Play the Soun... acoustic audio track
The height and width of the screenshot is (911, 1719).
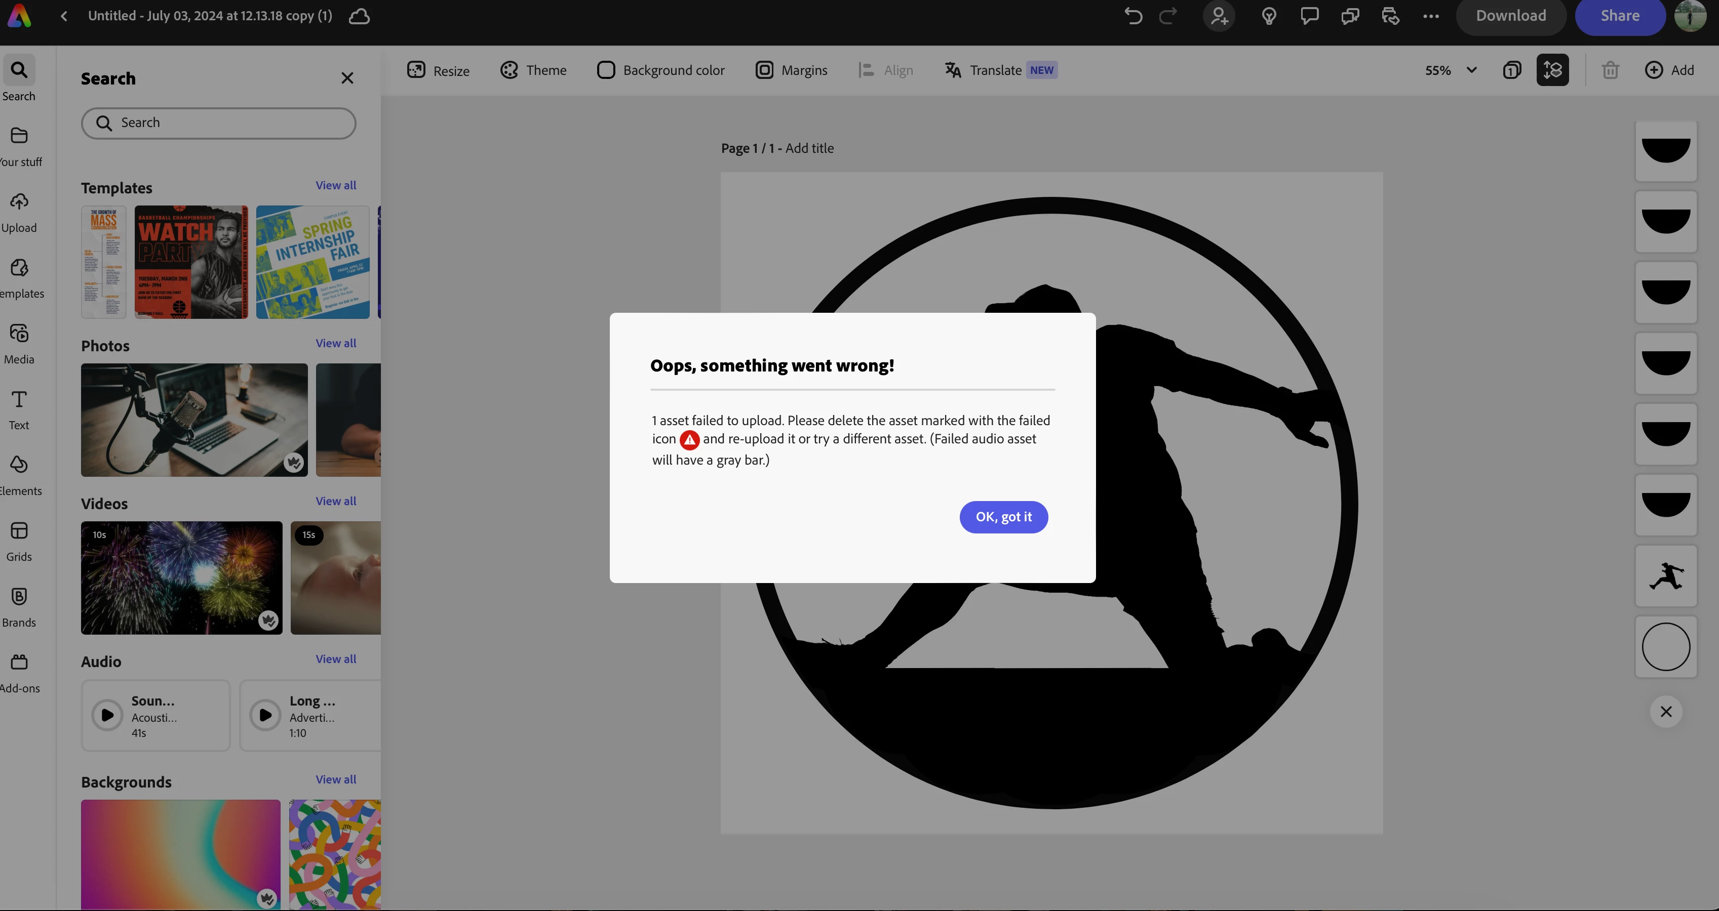click(x=107, y=715)
